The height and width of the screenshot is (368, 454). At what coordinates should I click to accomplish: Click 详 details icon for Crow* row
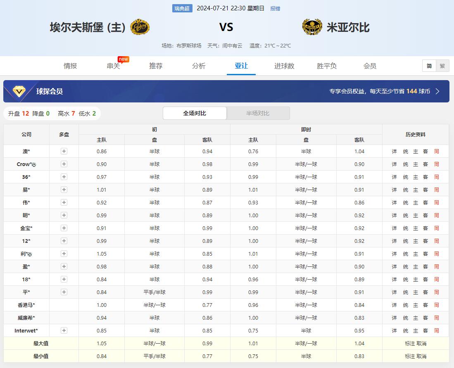point(394,164)
